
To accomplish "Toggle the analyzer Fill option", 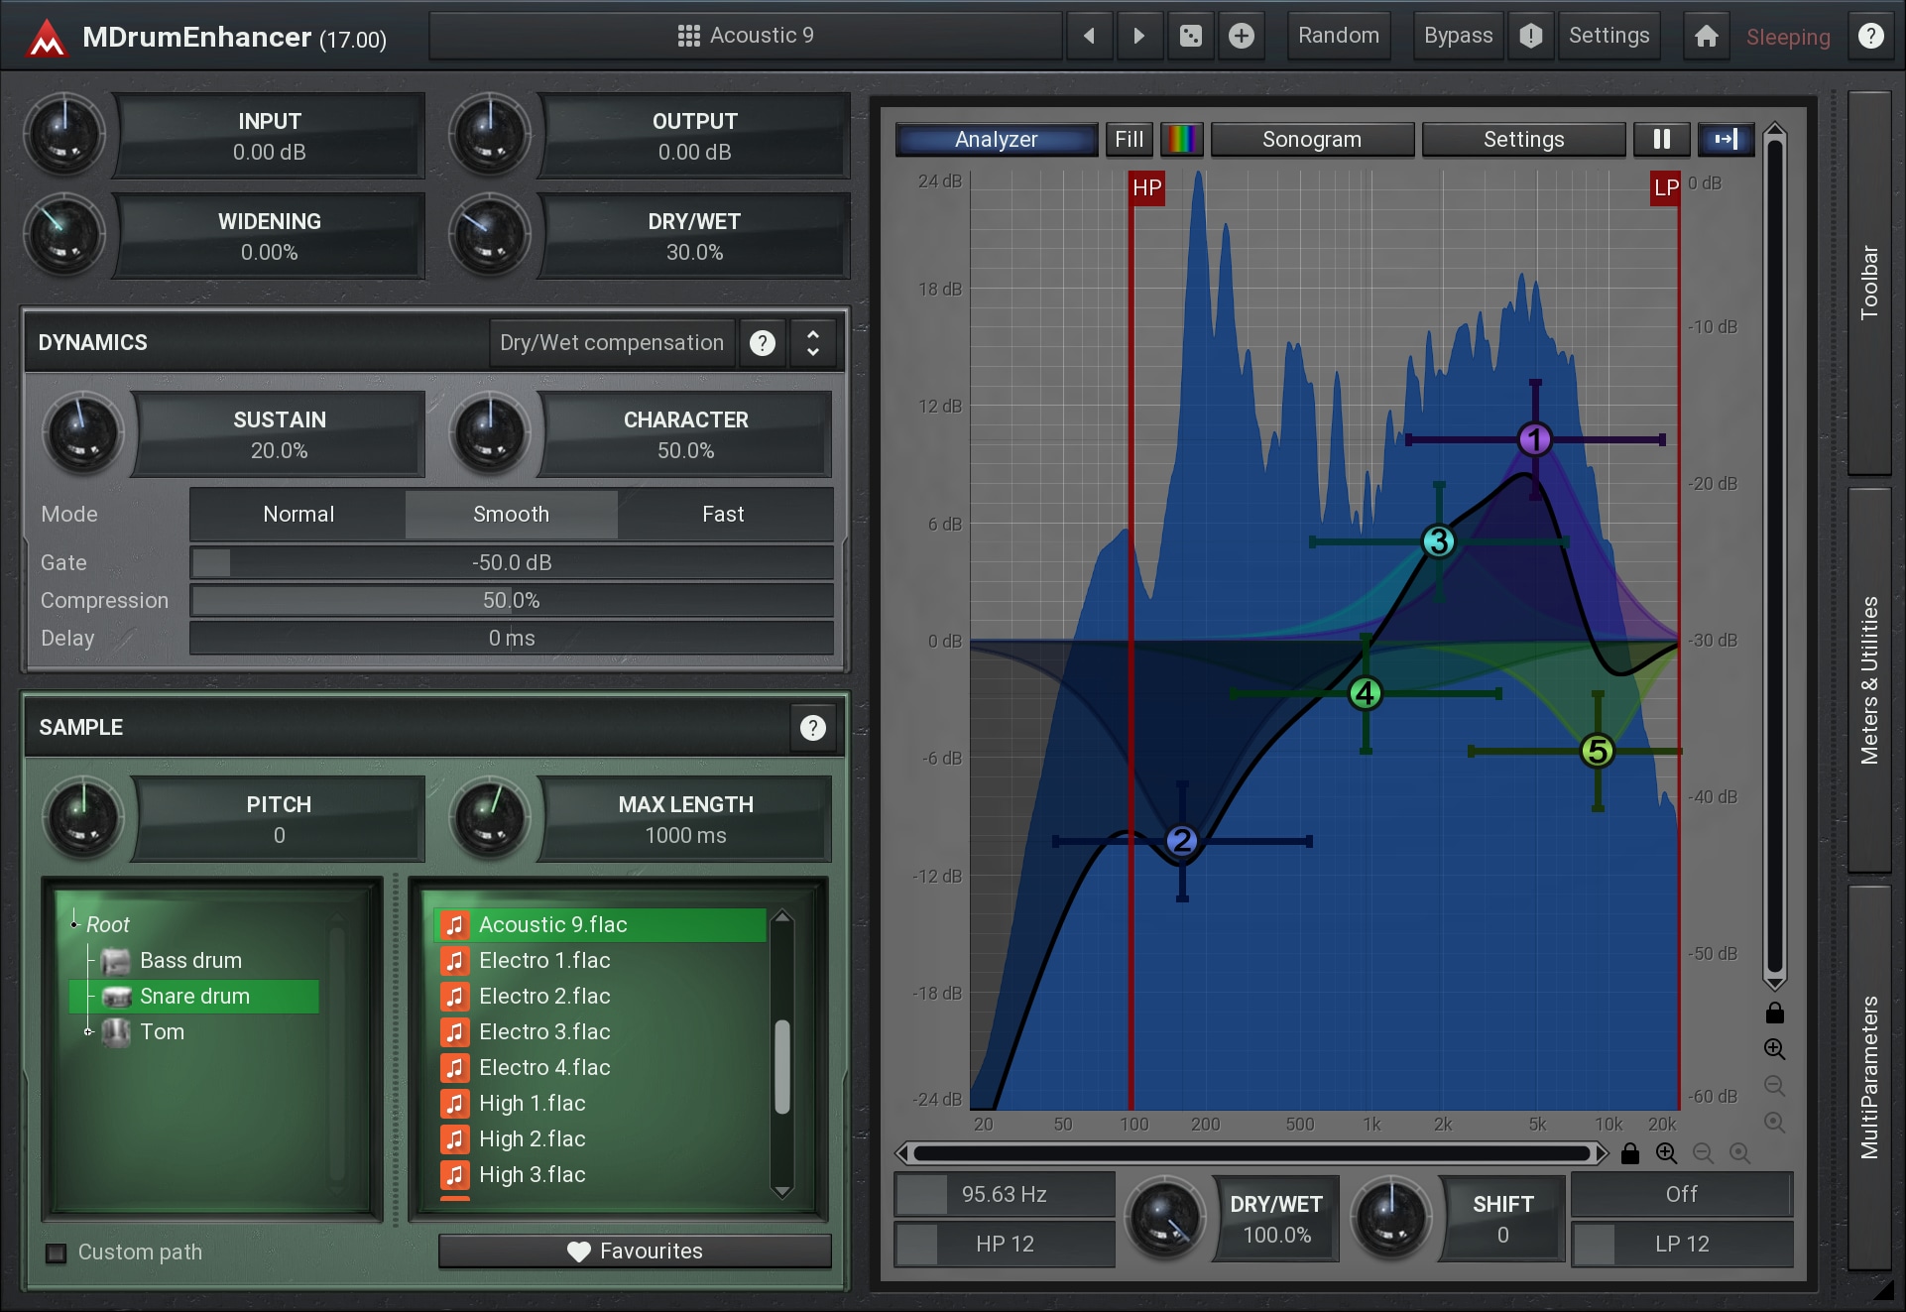I will 1129,139.
